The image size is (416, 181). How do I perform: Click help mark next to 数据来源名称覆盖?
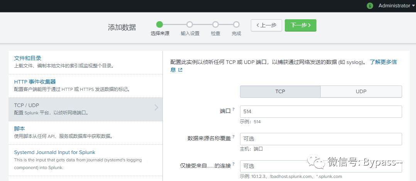(x=233, y=137)
